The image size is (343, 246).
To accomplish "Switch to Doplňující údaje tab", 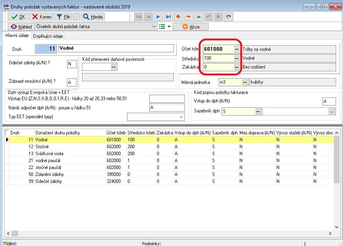I will coord(48,36).
